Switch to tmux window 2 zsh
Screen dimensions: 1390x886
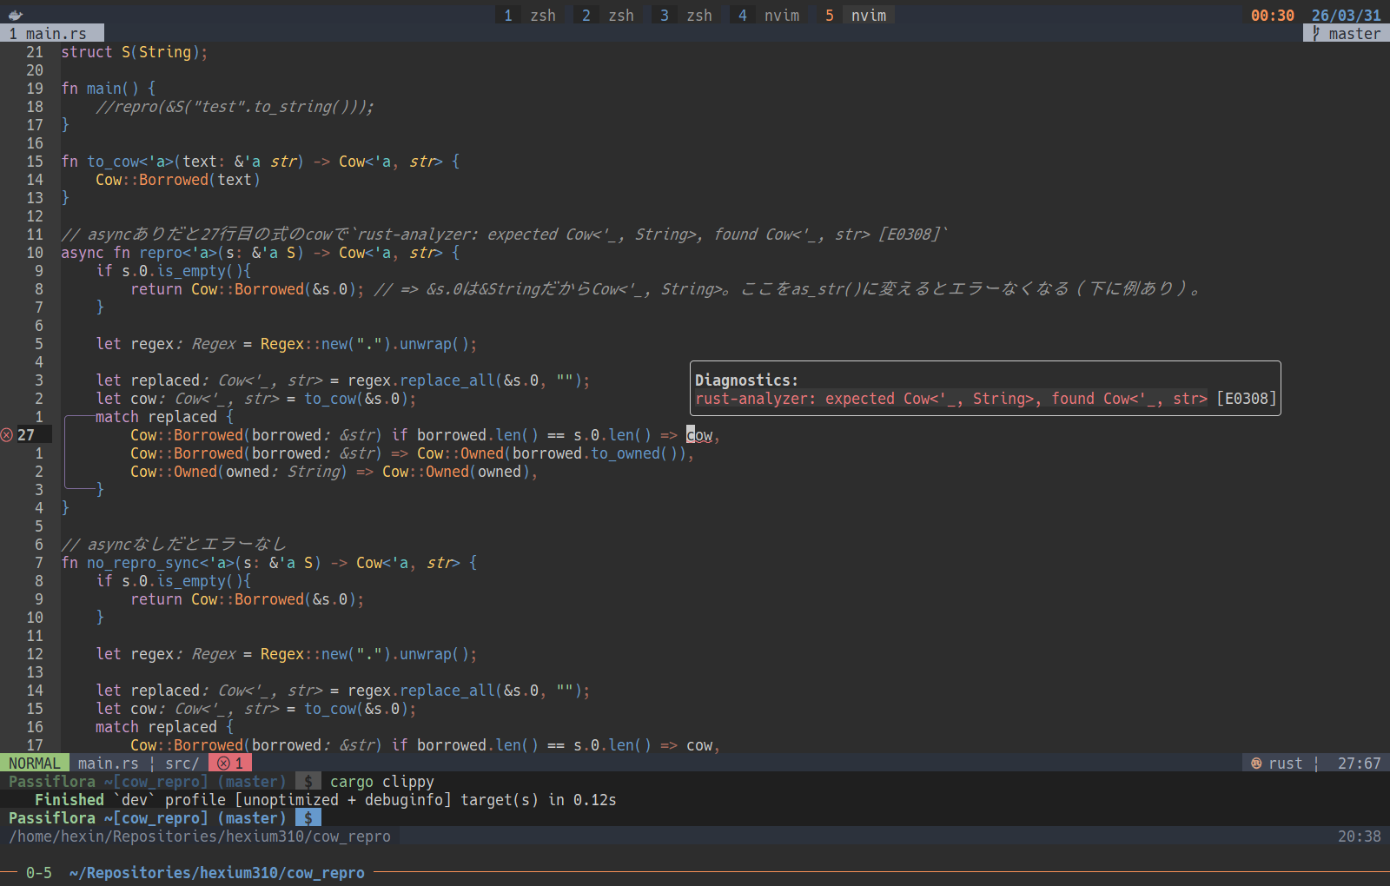[608, 16]
